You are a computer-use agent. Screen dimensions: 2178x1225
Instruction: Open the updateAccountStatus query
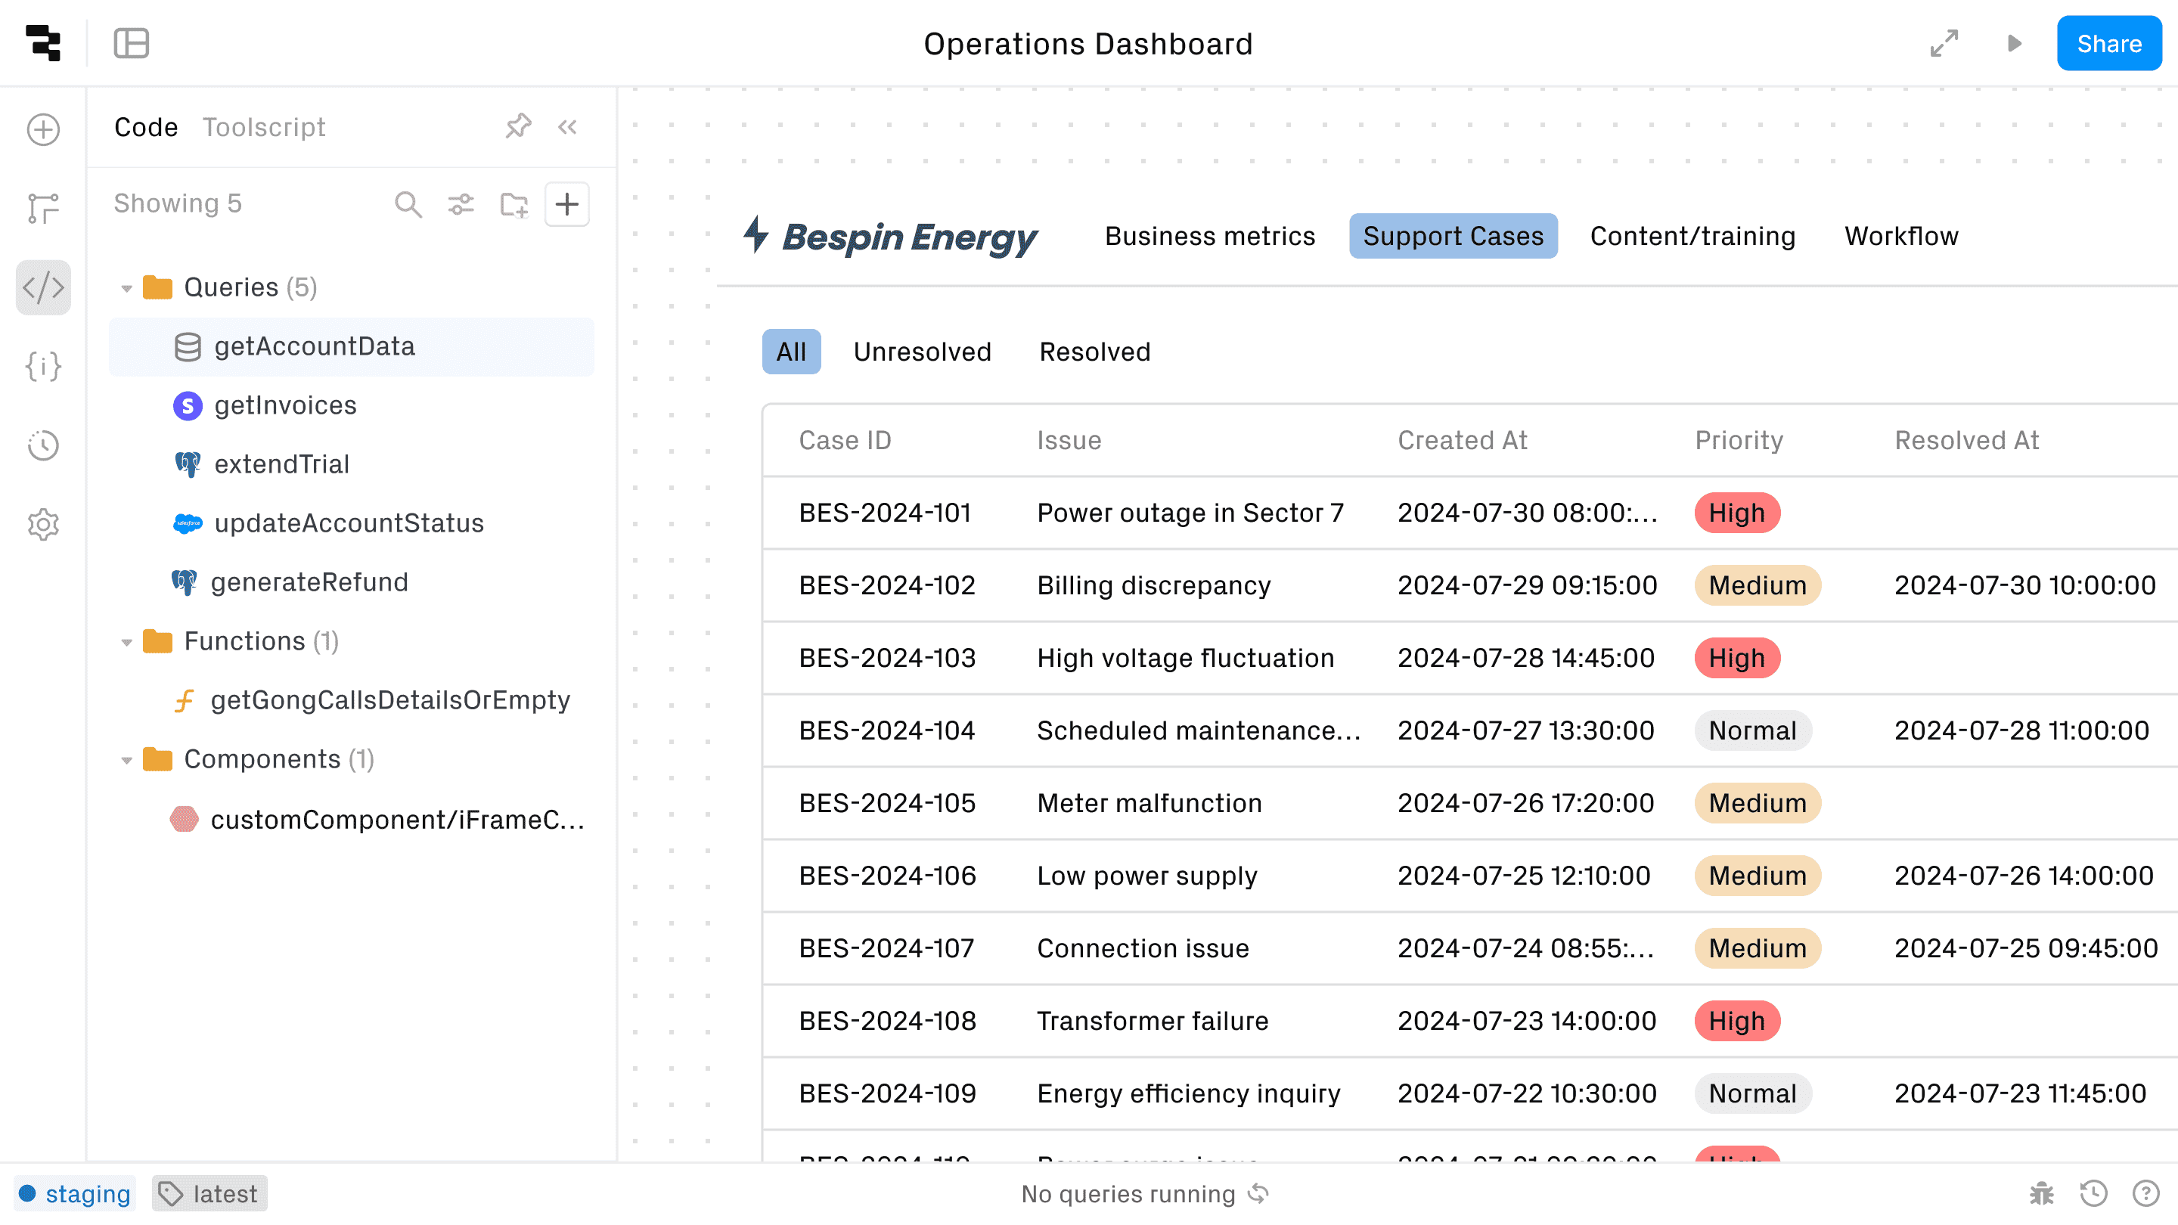pos(352,523)
